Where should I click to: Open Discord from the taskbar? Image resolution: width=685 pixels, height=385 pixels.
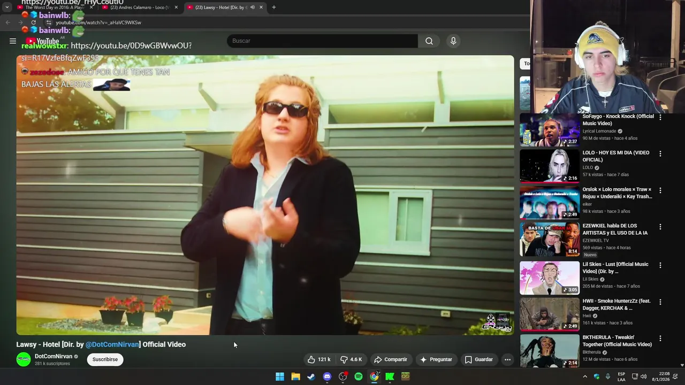pos(327,376)
